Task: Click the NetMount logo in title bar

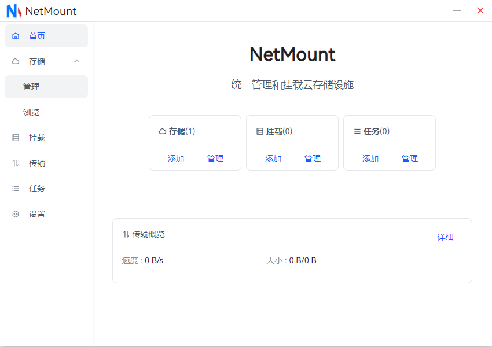Action: [x=14, y=11]
